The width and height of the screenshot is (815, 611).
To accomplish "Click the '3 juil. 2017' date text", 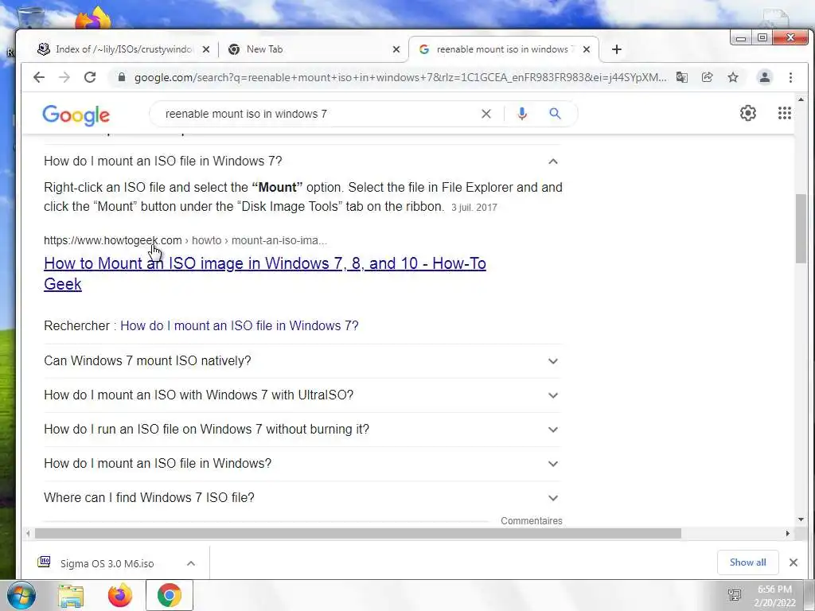I will coord(474,208).
